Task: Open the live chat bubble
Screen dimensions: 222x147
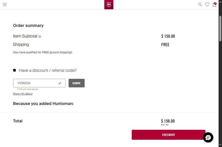Action: (x=208, y=137)
